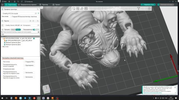
Task: Click the redo arrow icon
Action: tap(22, 2)
